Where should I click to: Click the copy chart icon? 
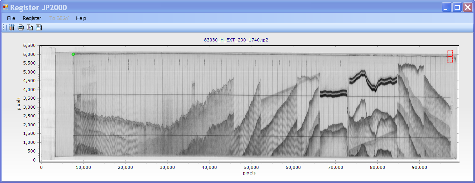(x=30, y=27)
